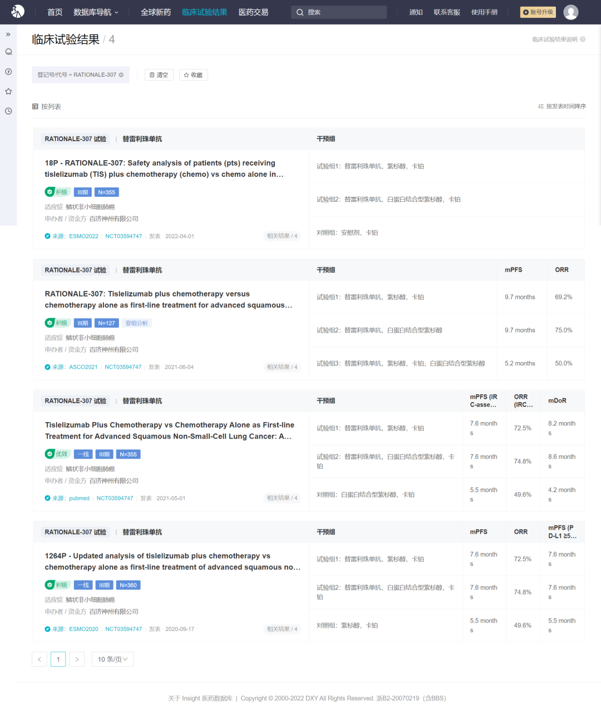Click the N=360 tag
This screenshot has width=601, height=714.
point(128,585)
